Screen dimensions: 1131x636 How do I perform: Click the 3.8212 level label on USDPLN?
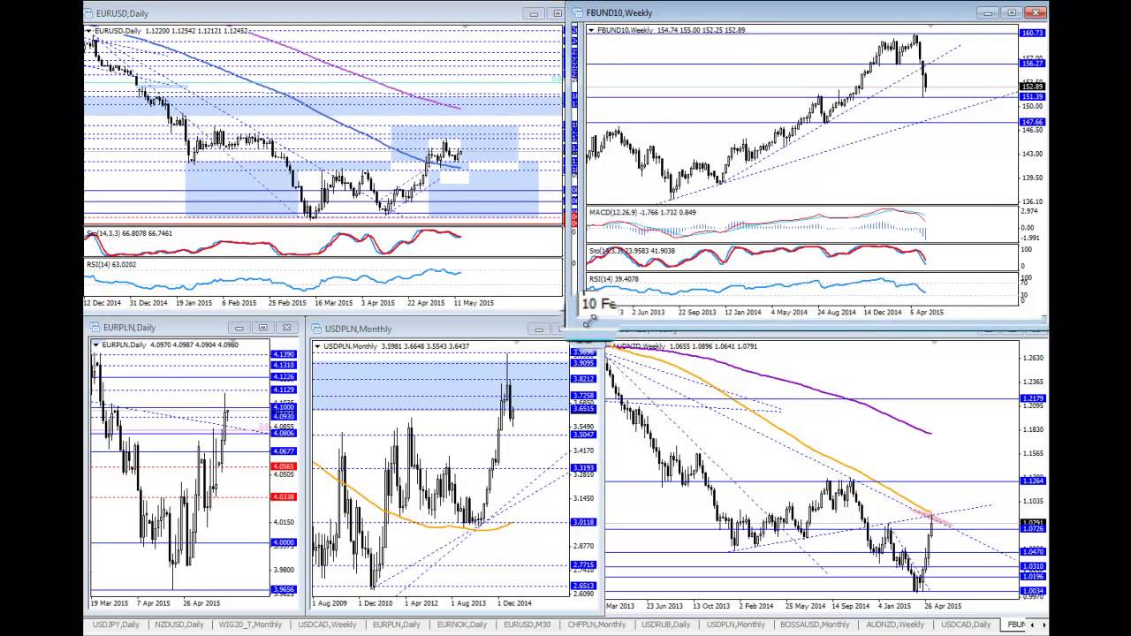pos(583,379)
